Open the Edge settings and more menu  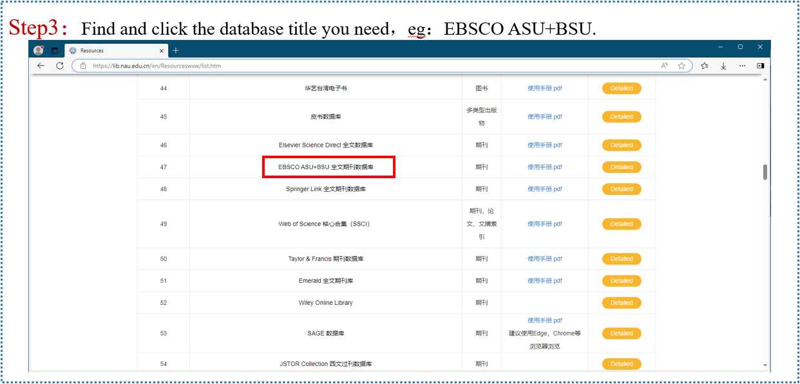pos(742,66)
